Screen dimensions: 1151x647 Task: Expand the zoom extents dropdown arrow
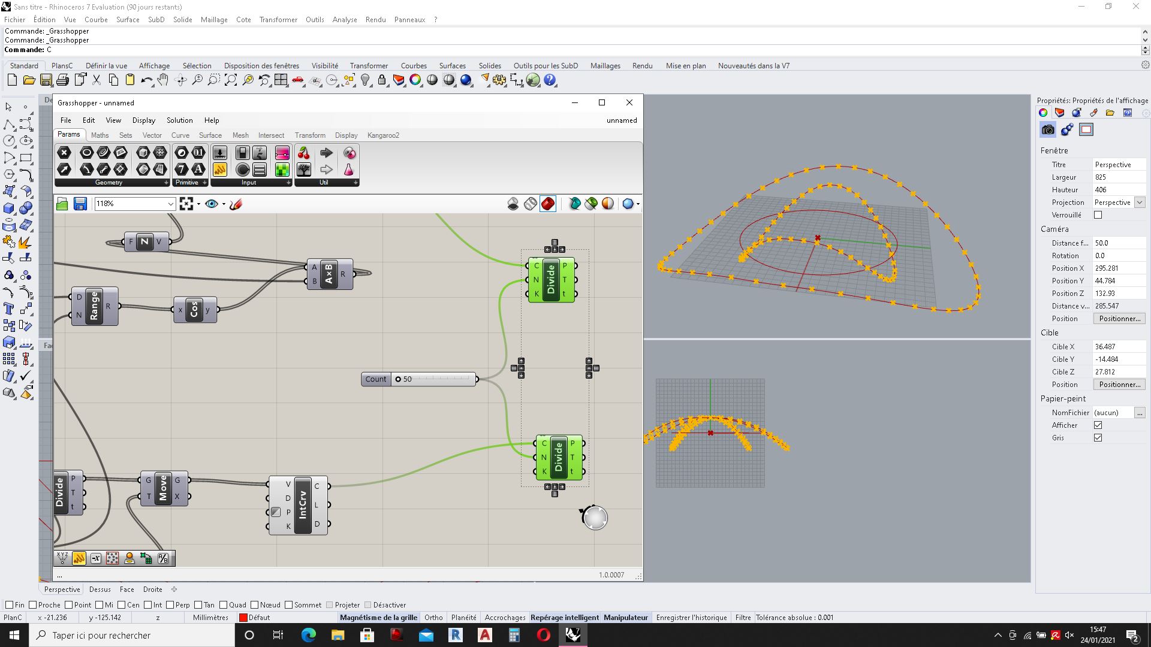pos(198,204)
